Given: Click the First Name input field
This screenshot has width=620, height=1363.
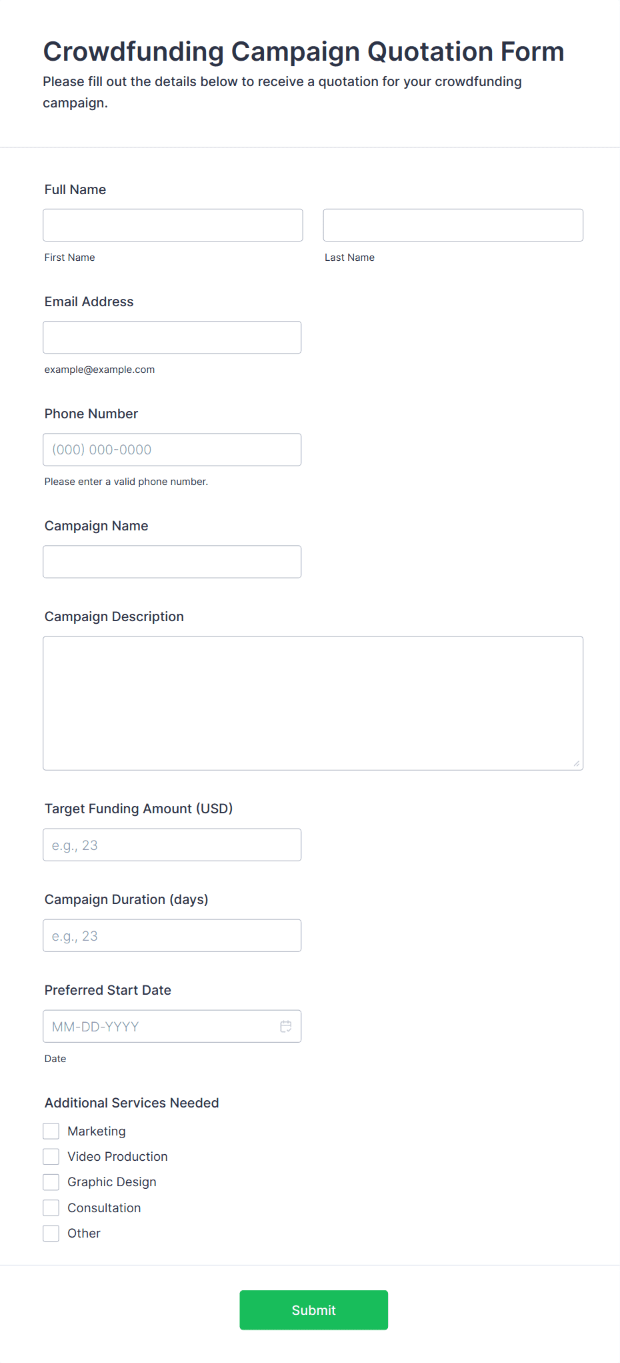Looking at the screenshot, I should coord(173,225).
